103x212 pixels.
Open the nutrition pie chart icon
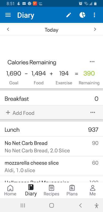click(x=82, y=15)
